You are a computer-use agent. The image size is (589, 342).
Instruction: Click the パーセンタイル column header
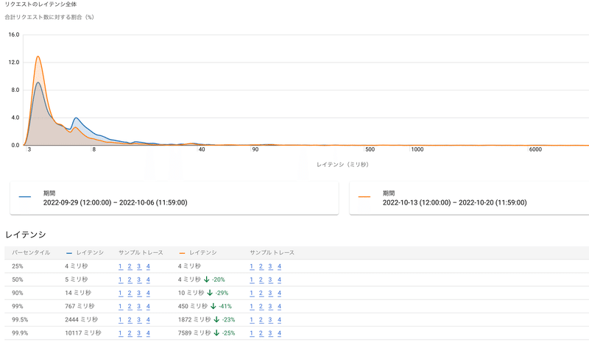(x=31, y=253)
